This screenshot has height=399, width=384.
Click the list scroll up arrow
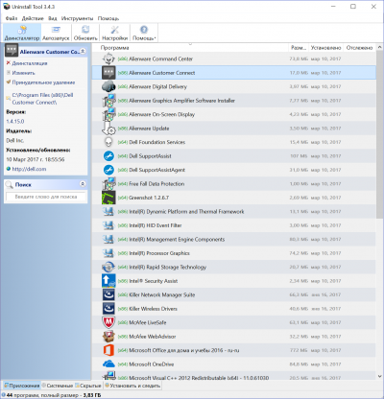(x=379, y=48)
